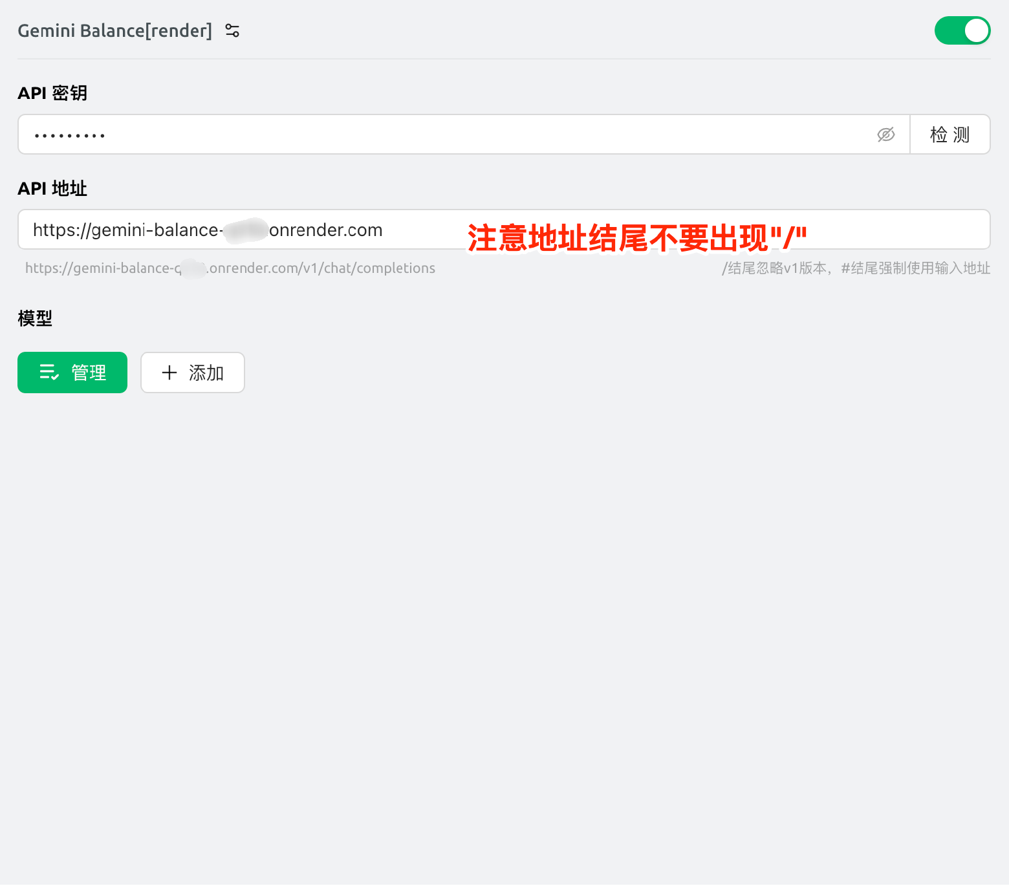Screen dimensions: 1009x886
Task: Focus the API 地址 input field
Action: [x=504, y=230]
